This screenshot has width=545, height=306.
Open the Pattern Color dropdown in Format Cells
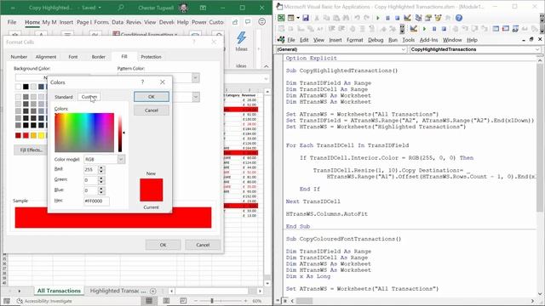(195, 77)
